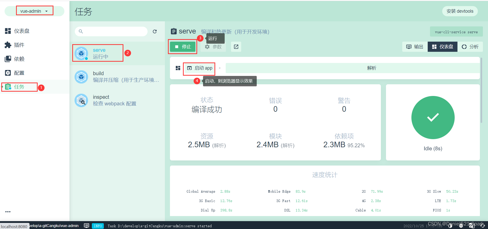Click the FIOS 1s value
The image size is (488, 229).
[x=448, y=210]
